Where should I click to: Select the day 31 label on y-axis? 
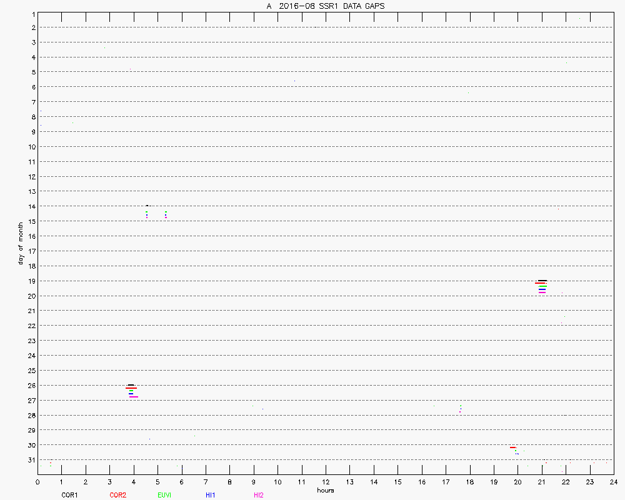[x=31, y=460]
